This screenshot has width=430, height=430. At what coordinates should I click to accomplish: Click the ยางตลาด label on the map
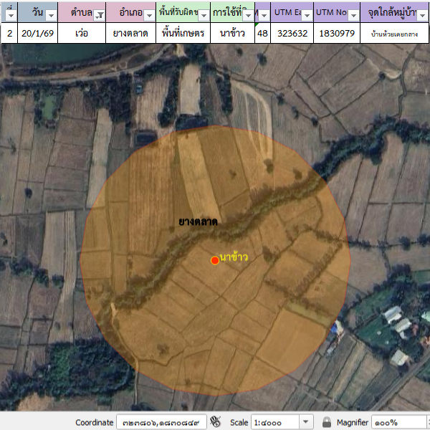point(198,222)
